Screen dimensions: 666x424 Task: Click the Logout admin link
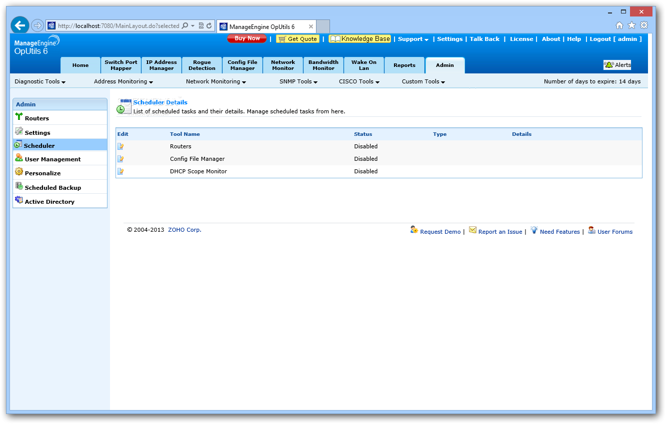click(615, 39)
